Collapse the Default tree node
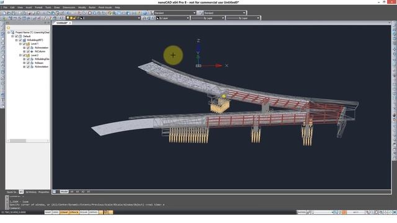The width and height of the screenshot is (397, 223). [12, 36]
